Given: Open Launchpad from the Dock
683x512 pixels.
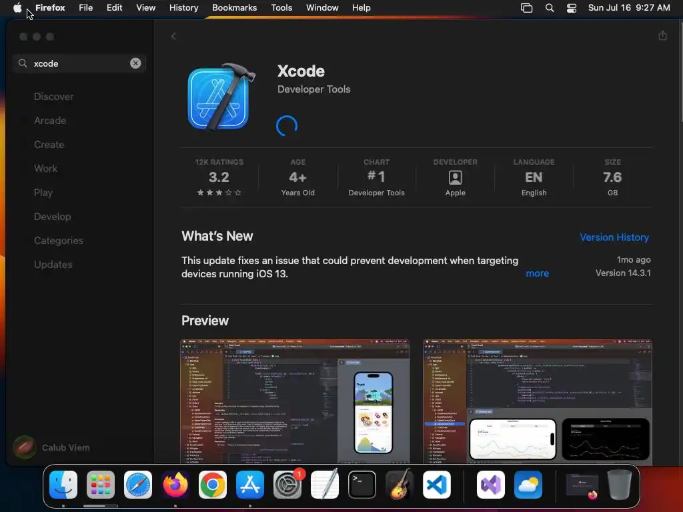Looking at the screenshot, I should pyautogui.click(x=101, y=485).
